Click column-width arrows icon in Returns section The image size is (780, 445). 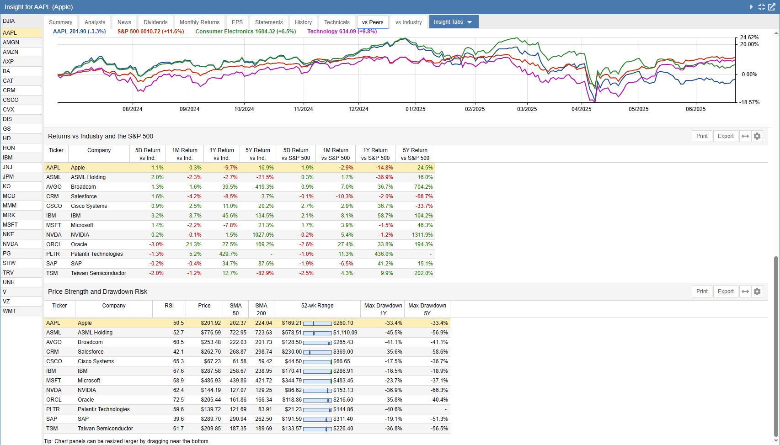(745, 136)
